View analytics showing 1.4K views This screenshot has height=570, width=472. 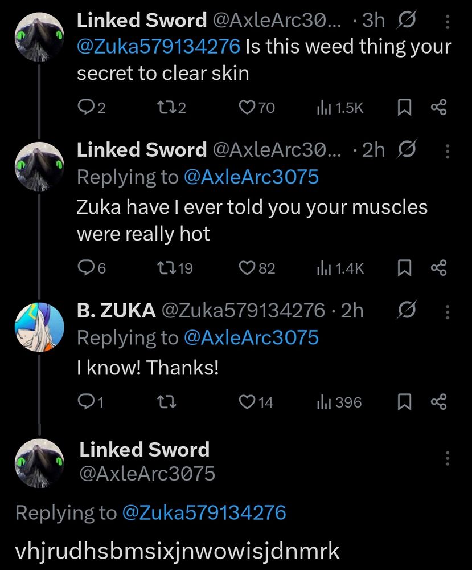point(340,267)
